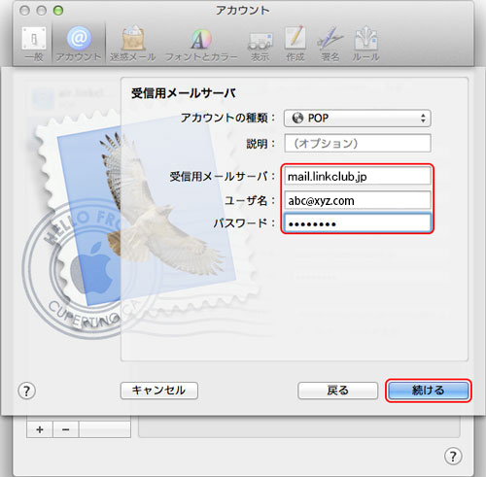The width and height of the screenshot is (486, 477).
Task: Remove an account with the minus button
Action: coord(65,429)
